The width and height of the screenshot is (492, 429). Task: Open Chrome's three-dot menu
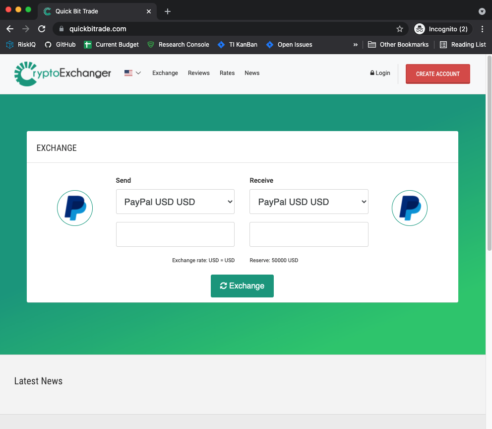point(482,29)
